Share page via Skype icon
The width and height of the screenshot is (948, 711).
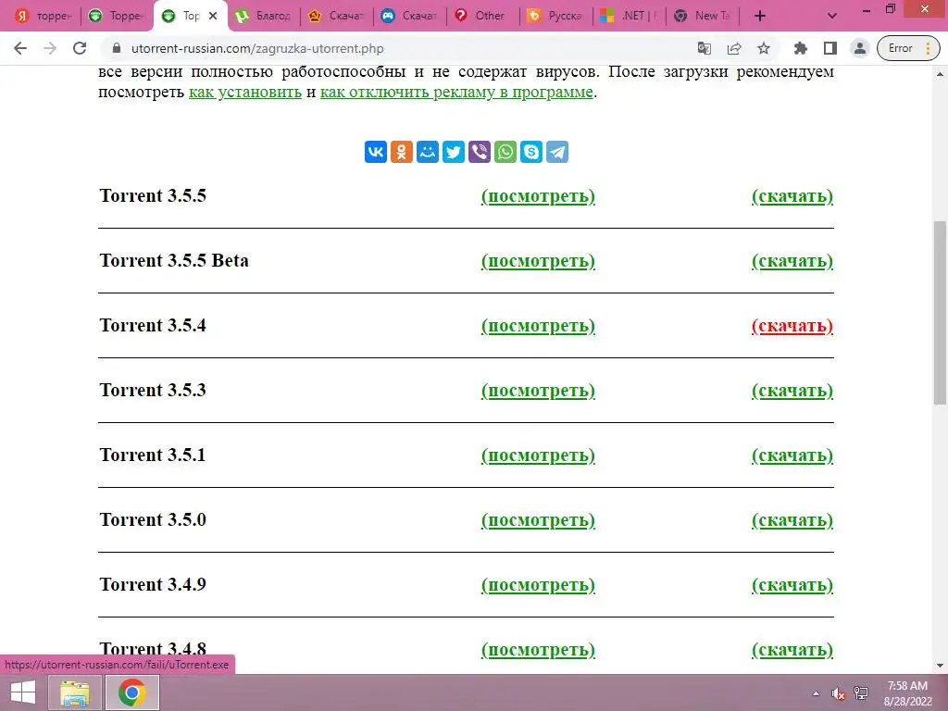(531, 152)
